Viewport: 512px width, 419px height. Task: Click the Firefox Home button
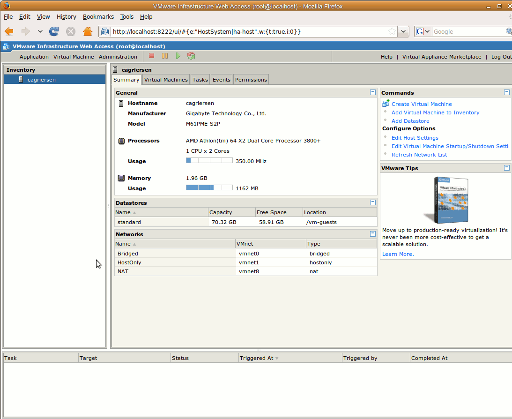pos(88,32)
